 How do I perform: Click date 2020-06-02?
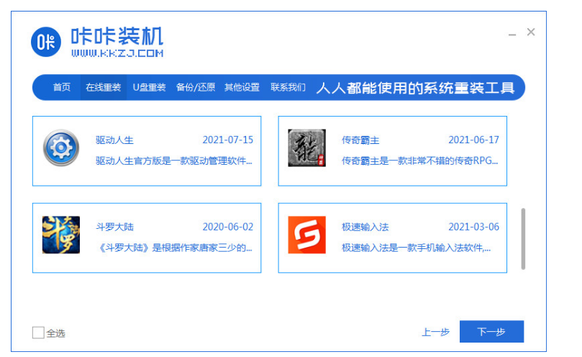click(x=228, y=227)
